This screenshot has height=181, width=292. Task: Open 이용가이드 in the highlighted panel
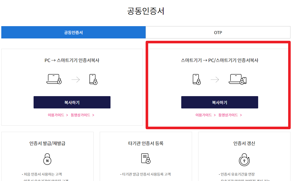204,115
